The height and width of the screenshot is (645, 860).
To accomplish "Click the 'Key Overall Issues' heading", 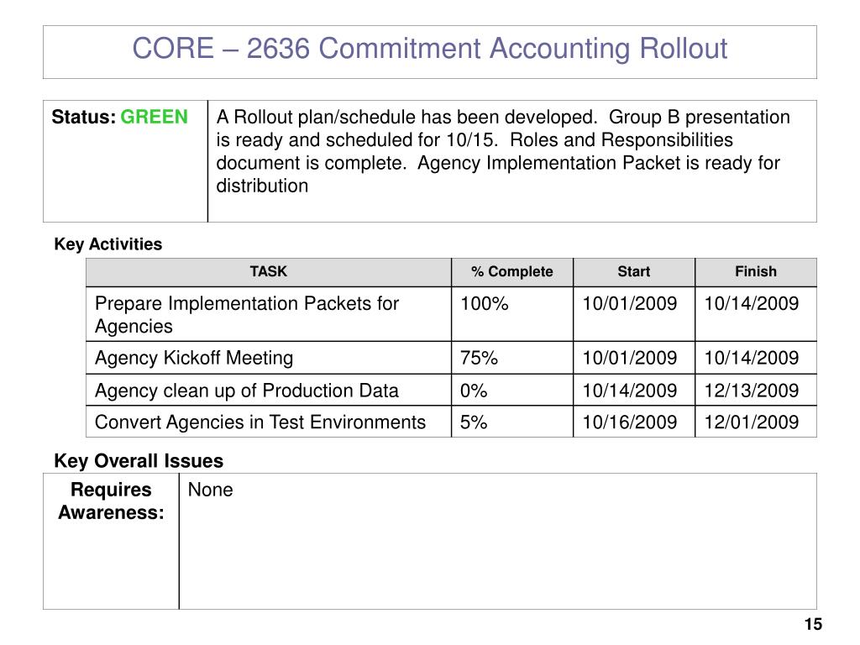I will point(139,461).
